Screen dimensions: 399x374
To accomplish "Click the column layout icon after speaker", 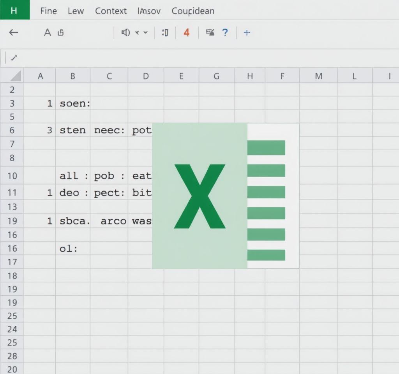I will tap(165, 33).
